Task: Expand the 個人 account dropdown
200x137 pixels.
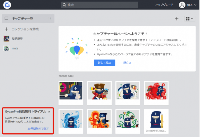Action: (x=192, y=5)
